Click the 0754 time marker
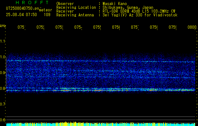198x126 pixels. point(78,27)
